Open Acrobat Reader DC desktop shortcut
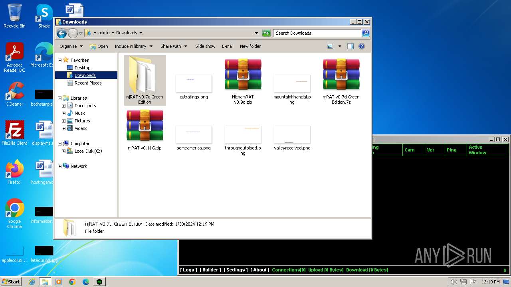This screenshot has height=287, width=511. click(14, 58)
